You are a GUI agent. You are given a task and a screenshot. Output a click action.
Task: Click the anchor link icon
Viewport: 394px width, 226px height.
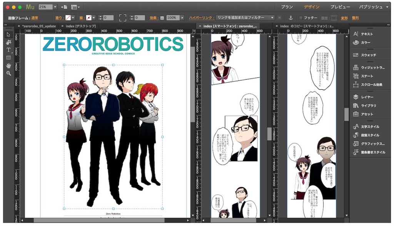point(290,18)
